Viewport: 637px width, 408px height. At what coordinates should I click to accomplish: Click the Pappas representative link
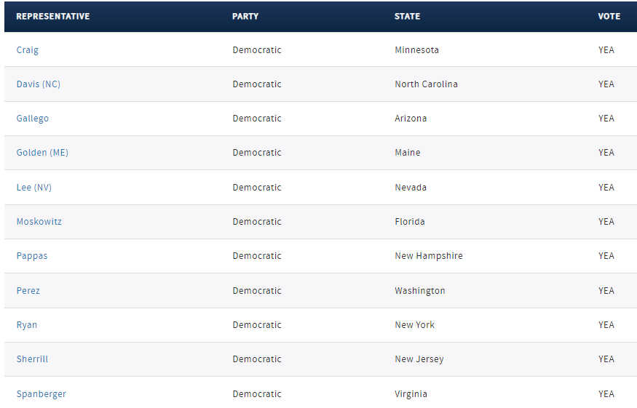click(32, 256)
